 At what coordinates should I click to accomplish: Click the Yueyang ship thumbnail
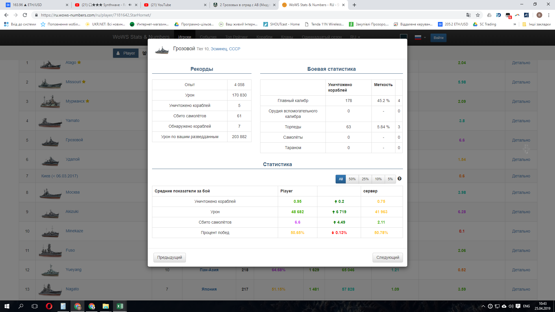[50, 271]
